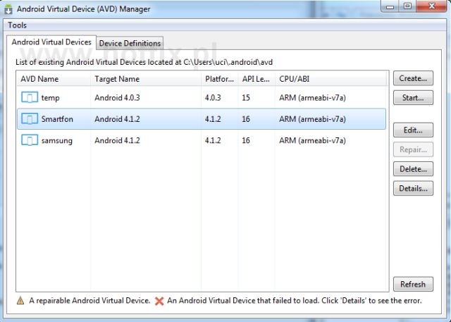The image size is (451, 322).
Task: Click platform 4.1.2 in Smartfon row
Action: coord(213,119)
